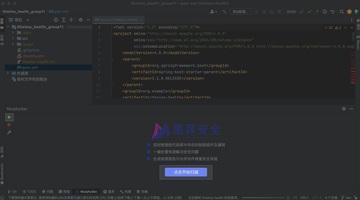Image resolution: width=360 pixels, height=200 pixels.
Task: Click the Build hammer icon in toolbar
Action: [224, 12]
